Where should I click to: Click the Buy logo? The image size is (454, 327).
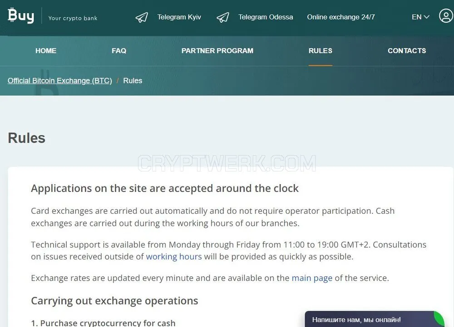point(21,15)
